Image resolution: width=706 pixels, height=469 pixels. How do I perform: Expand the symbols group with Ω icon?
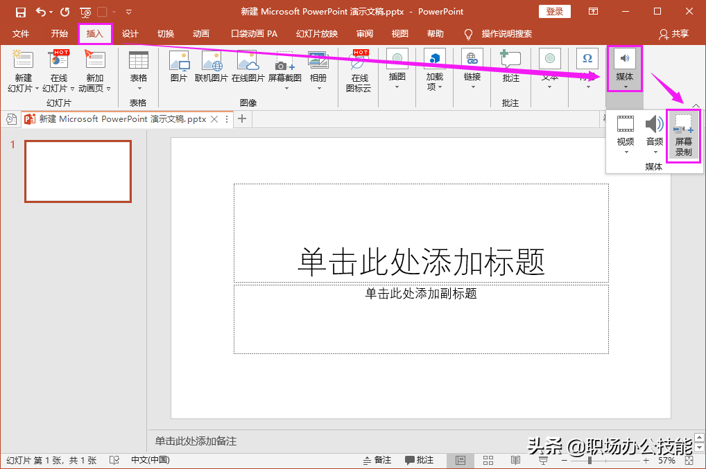[587, 69]
